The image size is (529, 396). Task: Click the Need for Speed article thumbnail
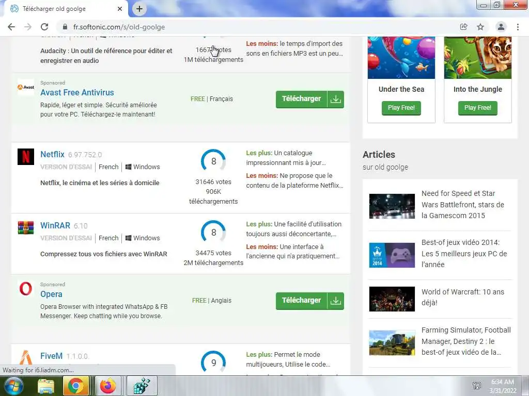pos(392,206)
